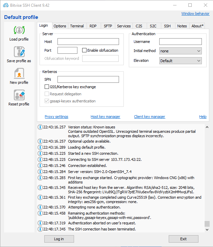Toggle the Request delegation checkbox

pos(47,94)
